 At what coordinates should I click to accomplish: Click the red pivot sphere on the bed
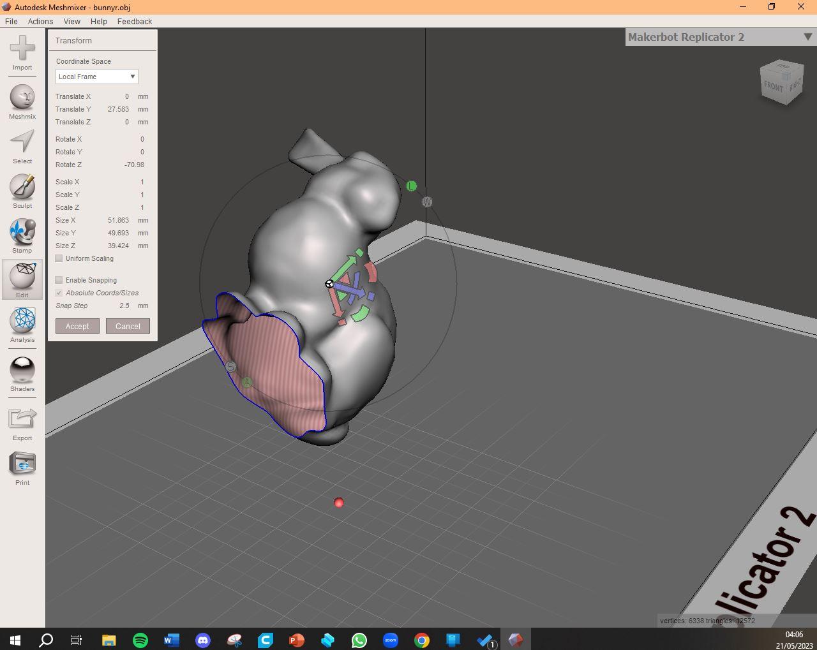[x=339, y=503]
